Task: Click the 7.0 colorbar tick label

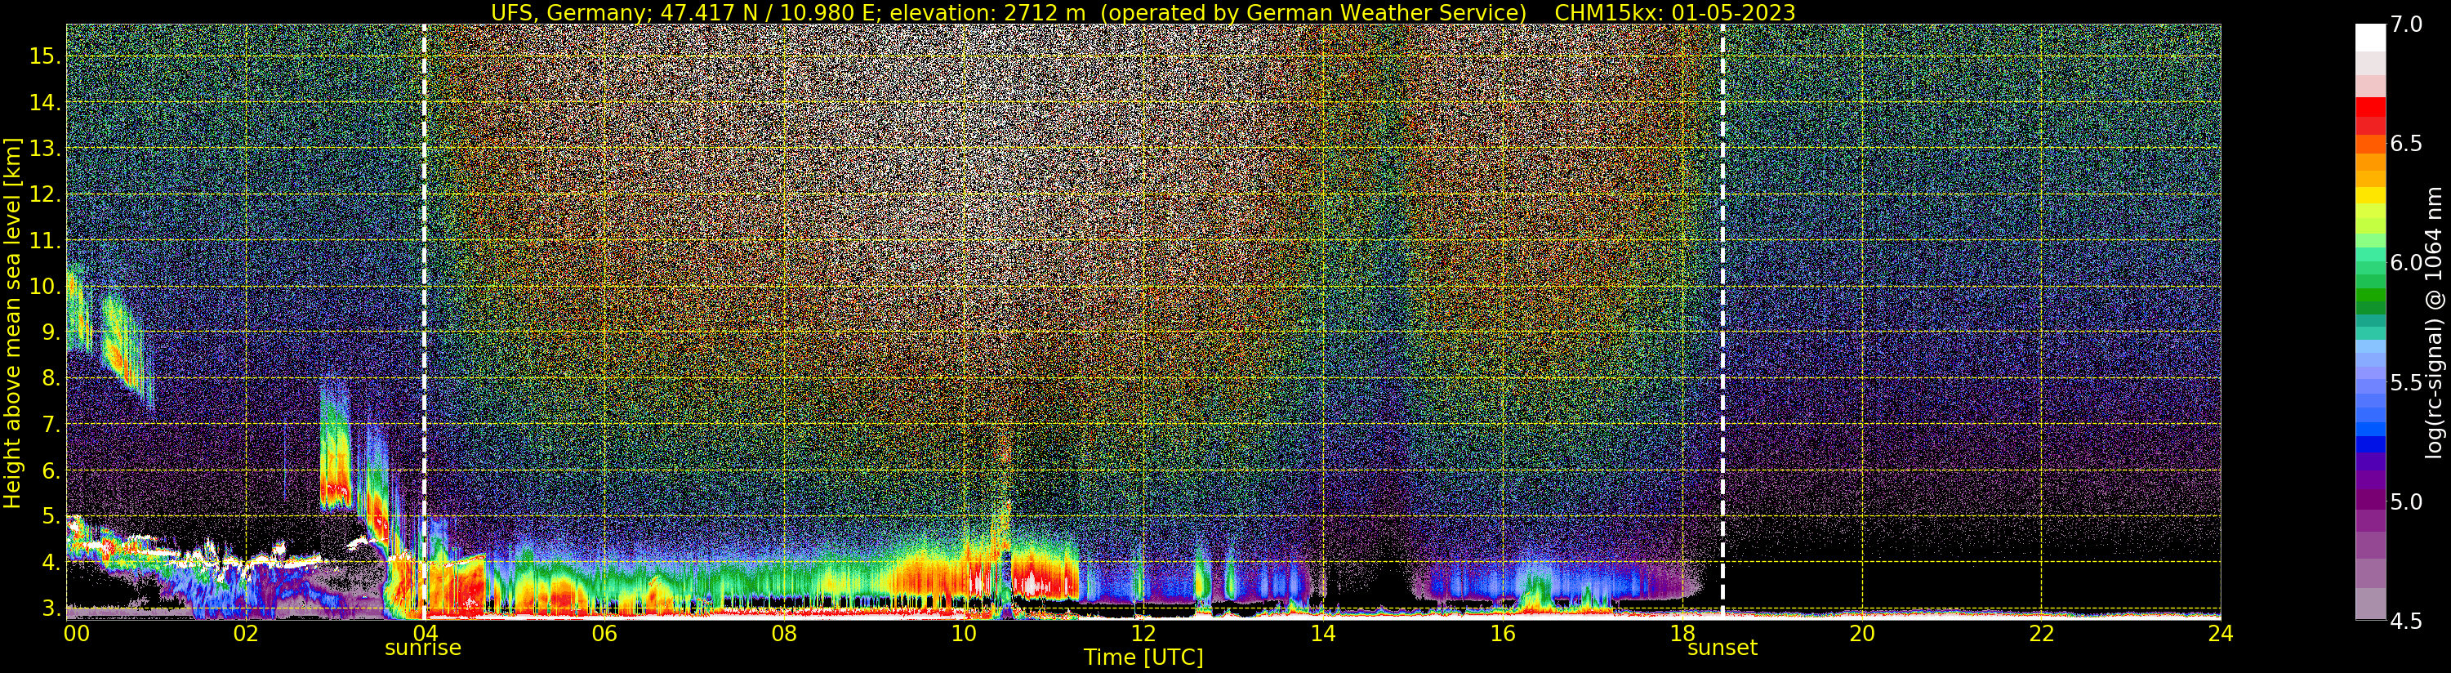Action: tap(2406, 25)
